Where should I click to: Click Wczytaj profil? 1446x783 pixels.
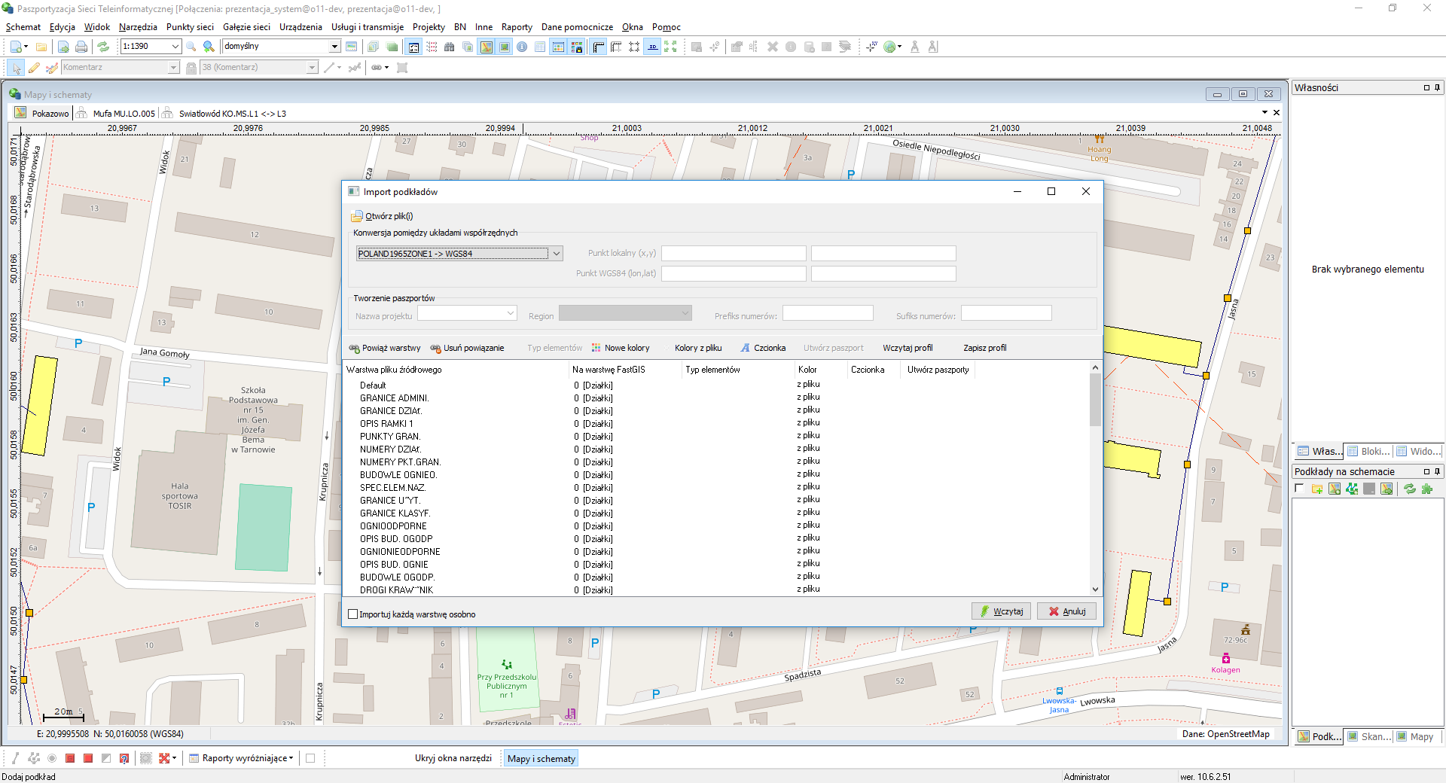click(x=908, y=348)
